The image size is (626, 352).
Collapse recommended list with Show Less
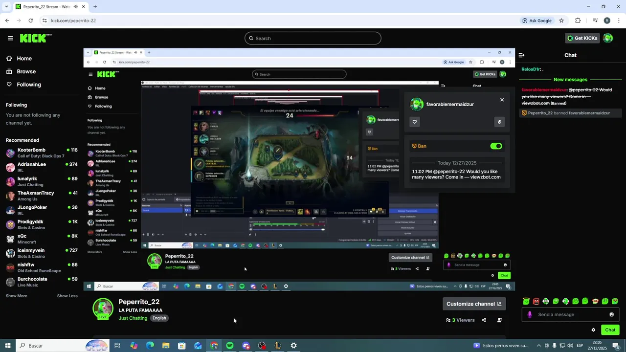click(x=67, y=296)
